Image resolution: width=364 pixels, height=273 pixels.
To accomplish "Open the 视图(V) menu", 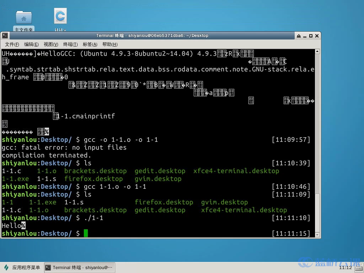I will (x=51, y=44).
